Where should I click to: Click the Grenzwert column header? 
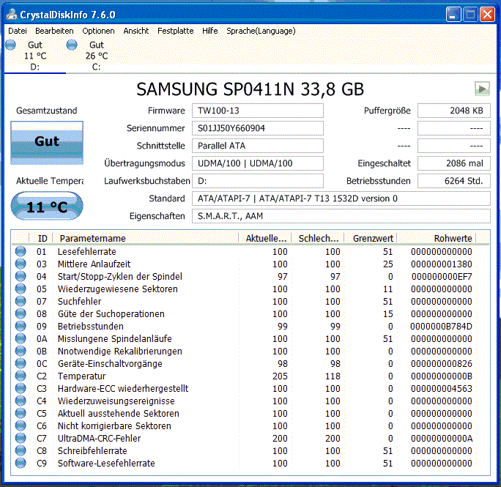tap(371, 239)
